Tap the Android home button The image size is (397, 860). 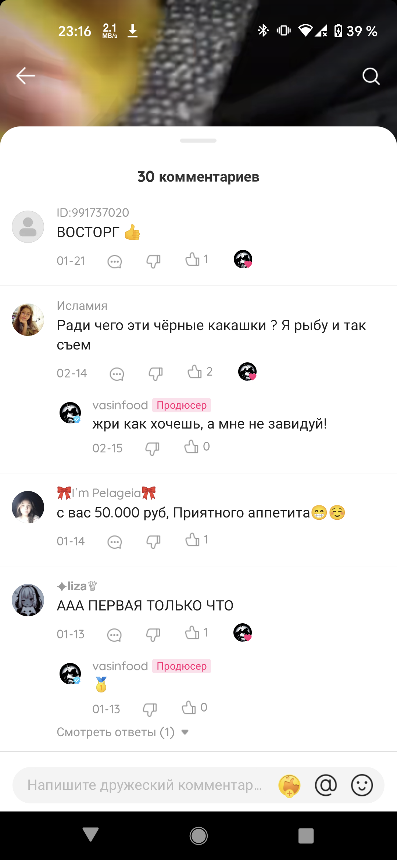click(198, 836)
